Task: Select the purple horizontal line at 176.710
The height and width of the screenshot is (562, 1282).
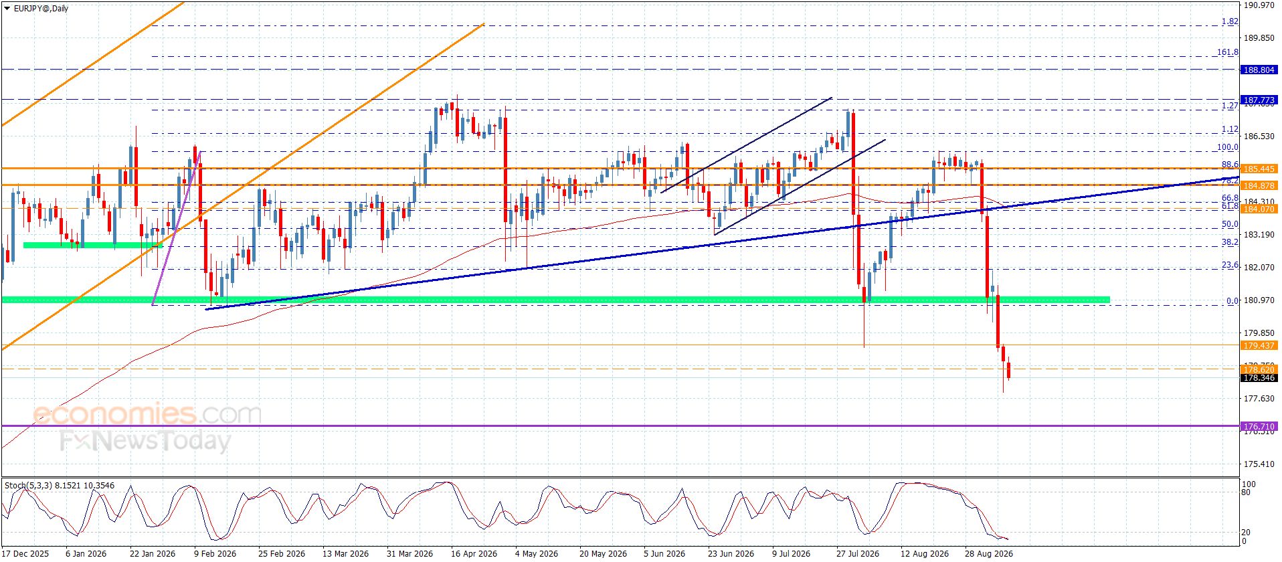Action: click(x=620, y=426)
